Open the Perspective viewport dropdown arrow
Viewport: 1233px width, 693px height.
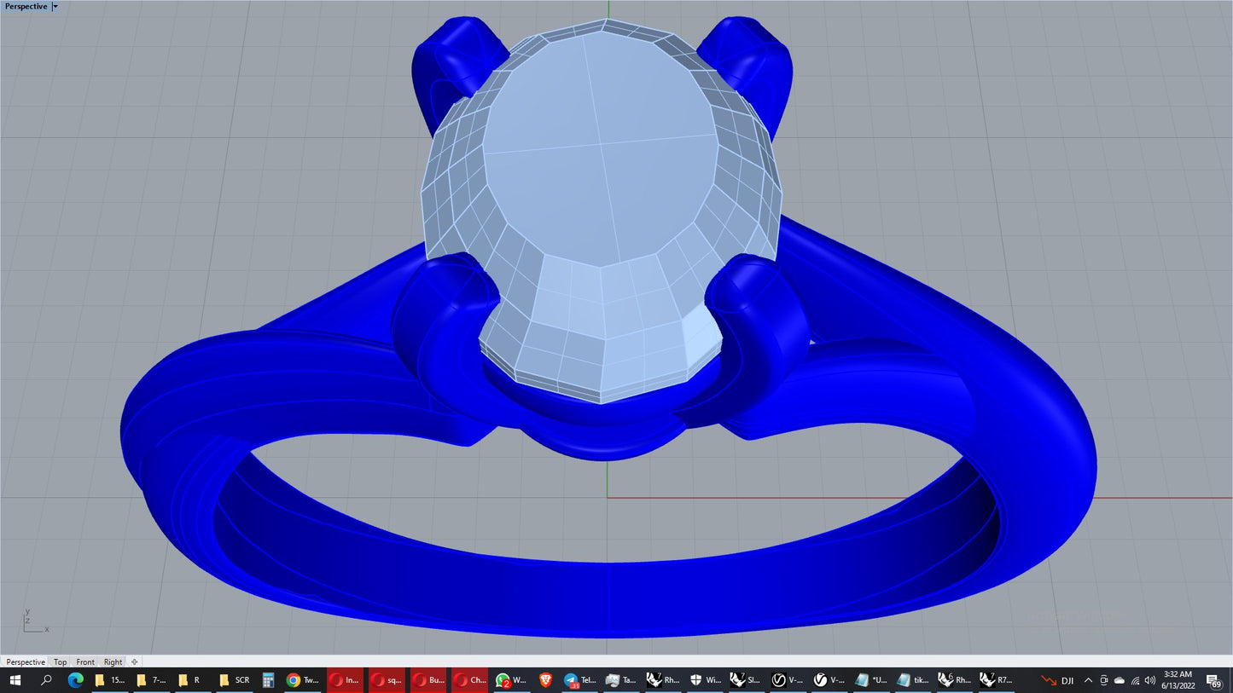55,7
